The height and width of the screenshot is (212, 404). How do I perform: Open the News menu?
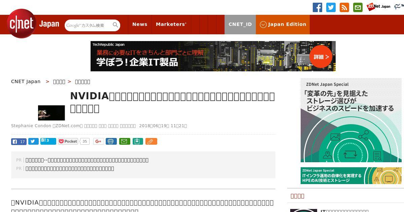140,25
